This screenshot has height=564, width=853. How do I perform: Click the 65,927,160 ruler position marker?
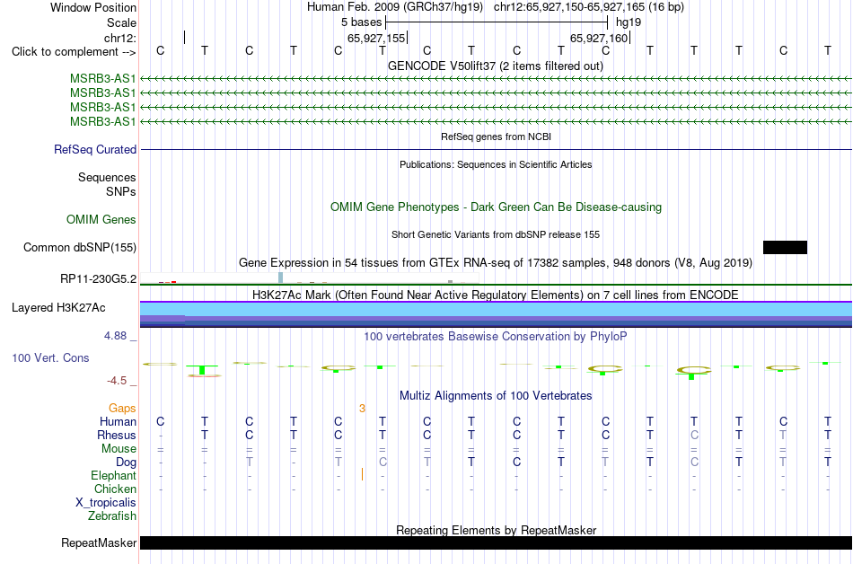tap(600, 38)
